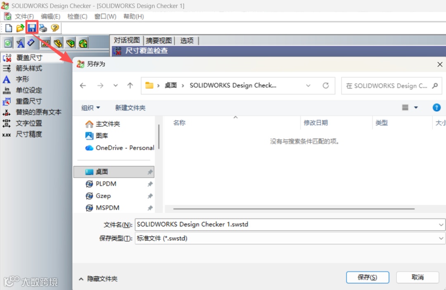
Task: Select the part document checks tab icon
Action: coord(58,43)
